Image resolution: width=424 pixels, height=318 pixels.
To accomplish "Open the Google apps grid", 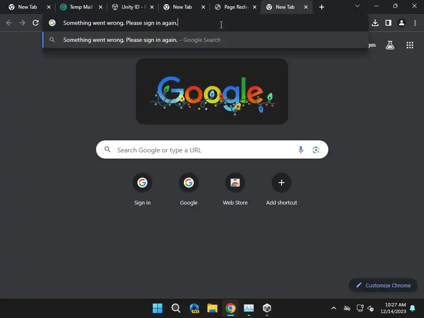I will pos(410,45).
